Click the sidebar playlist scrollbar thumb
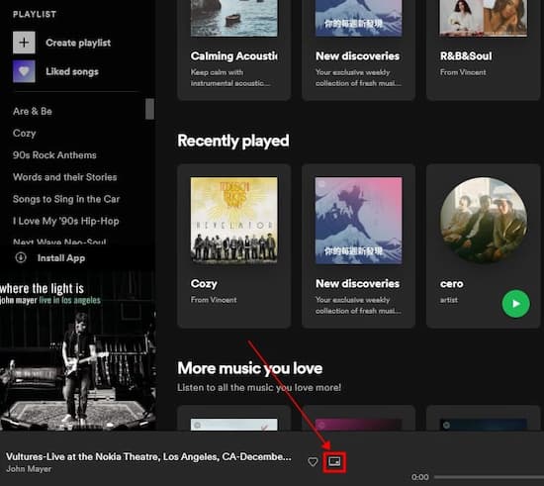Image resolution: width=544 pixels, height=486 pixels. 149,109
